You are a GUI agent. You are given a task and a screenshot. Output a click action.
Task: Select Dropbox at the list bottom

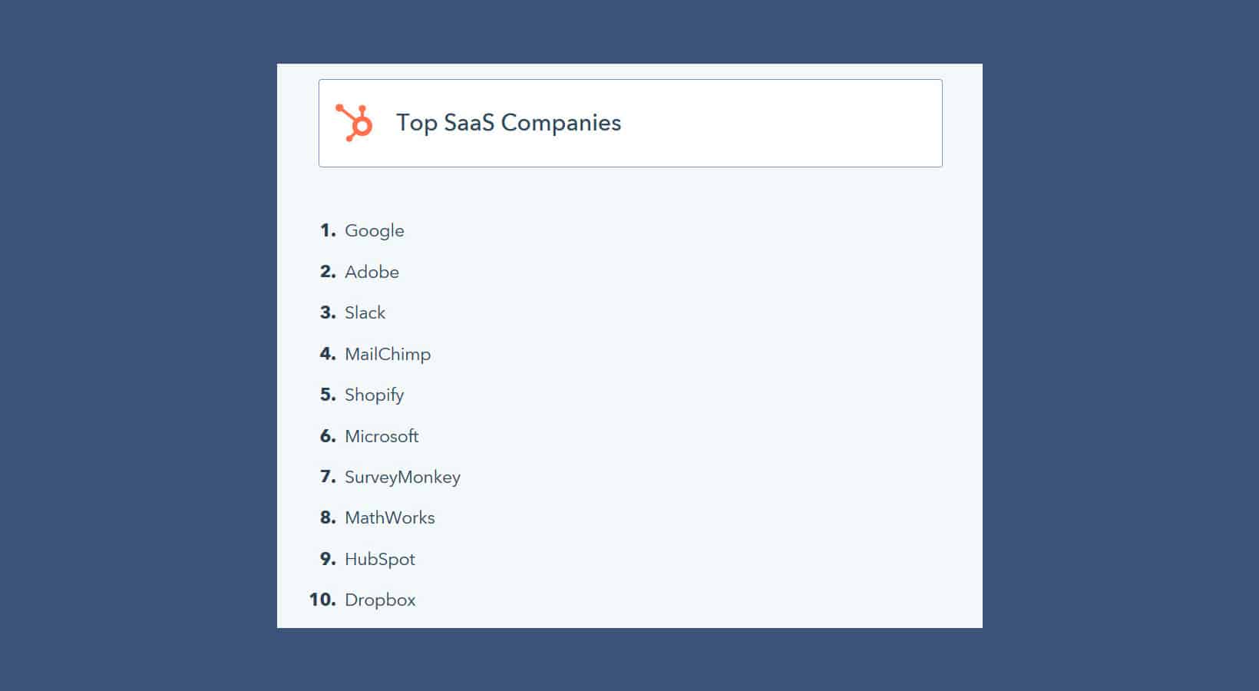[x=380, y=600]
